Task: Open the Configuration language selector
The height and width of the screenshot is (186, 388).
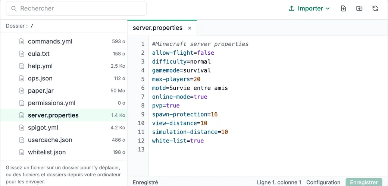Action: (323, 183)
